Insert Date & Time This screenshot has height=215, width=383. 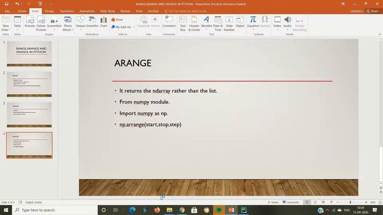tap(218, 23)
